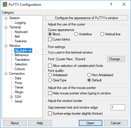
Task: Click the About button
Action: 15,123
